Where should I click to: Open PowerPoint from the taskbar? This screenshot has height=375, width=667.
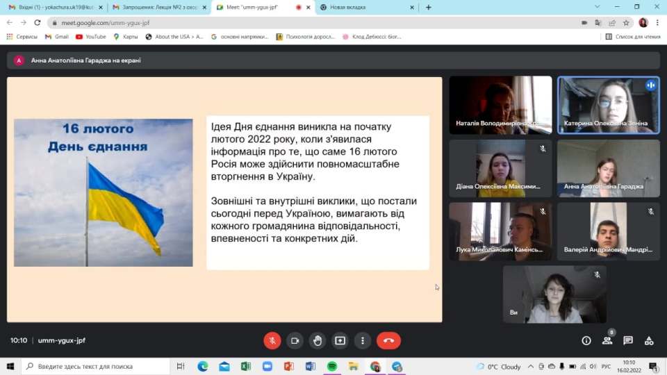tap(289, 366)
